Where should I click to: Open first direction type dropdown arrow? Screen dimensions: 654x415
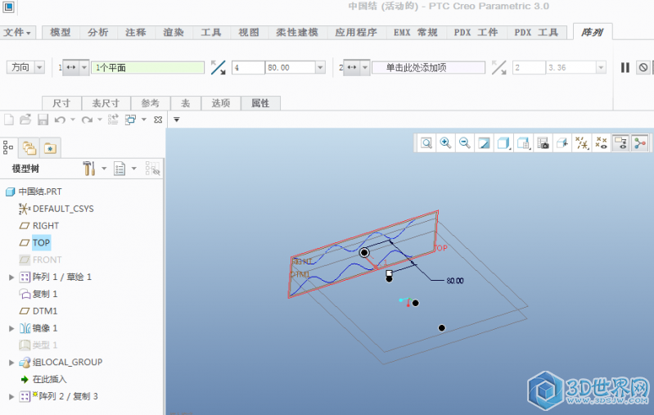(84, 67)
